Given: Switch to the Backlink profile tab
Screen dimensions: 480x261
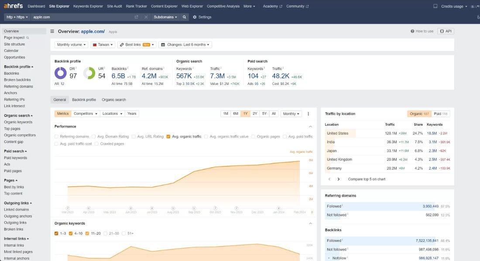Looking at the screenshot, I should (x=83, y=99).
